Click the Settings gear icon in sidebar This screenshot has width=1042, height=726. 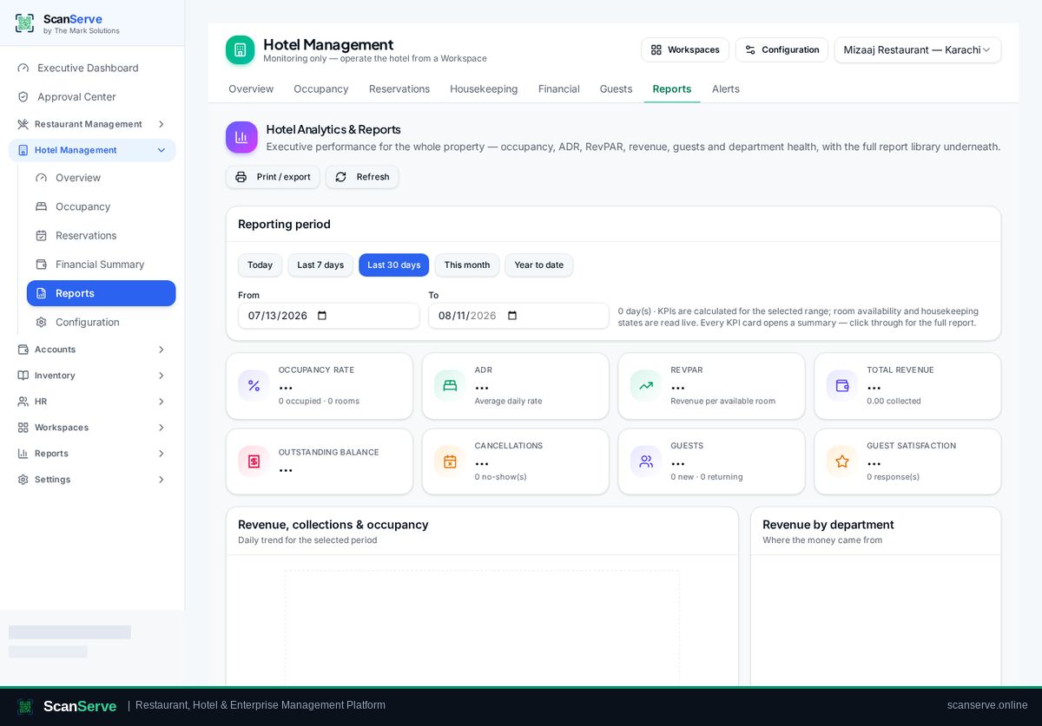pyautogui.click(x=23, y=480)
